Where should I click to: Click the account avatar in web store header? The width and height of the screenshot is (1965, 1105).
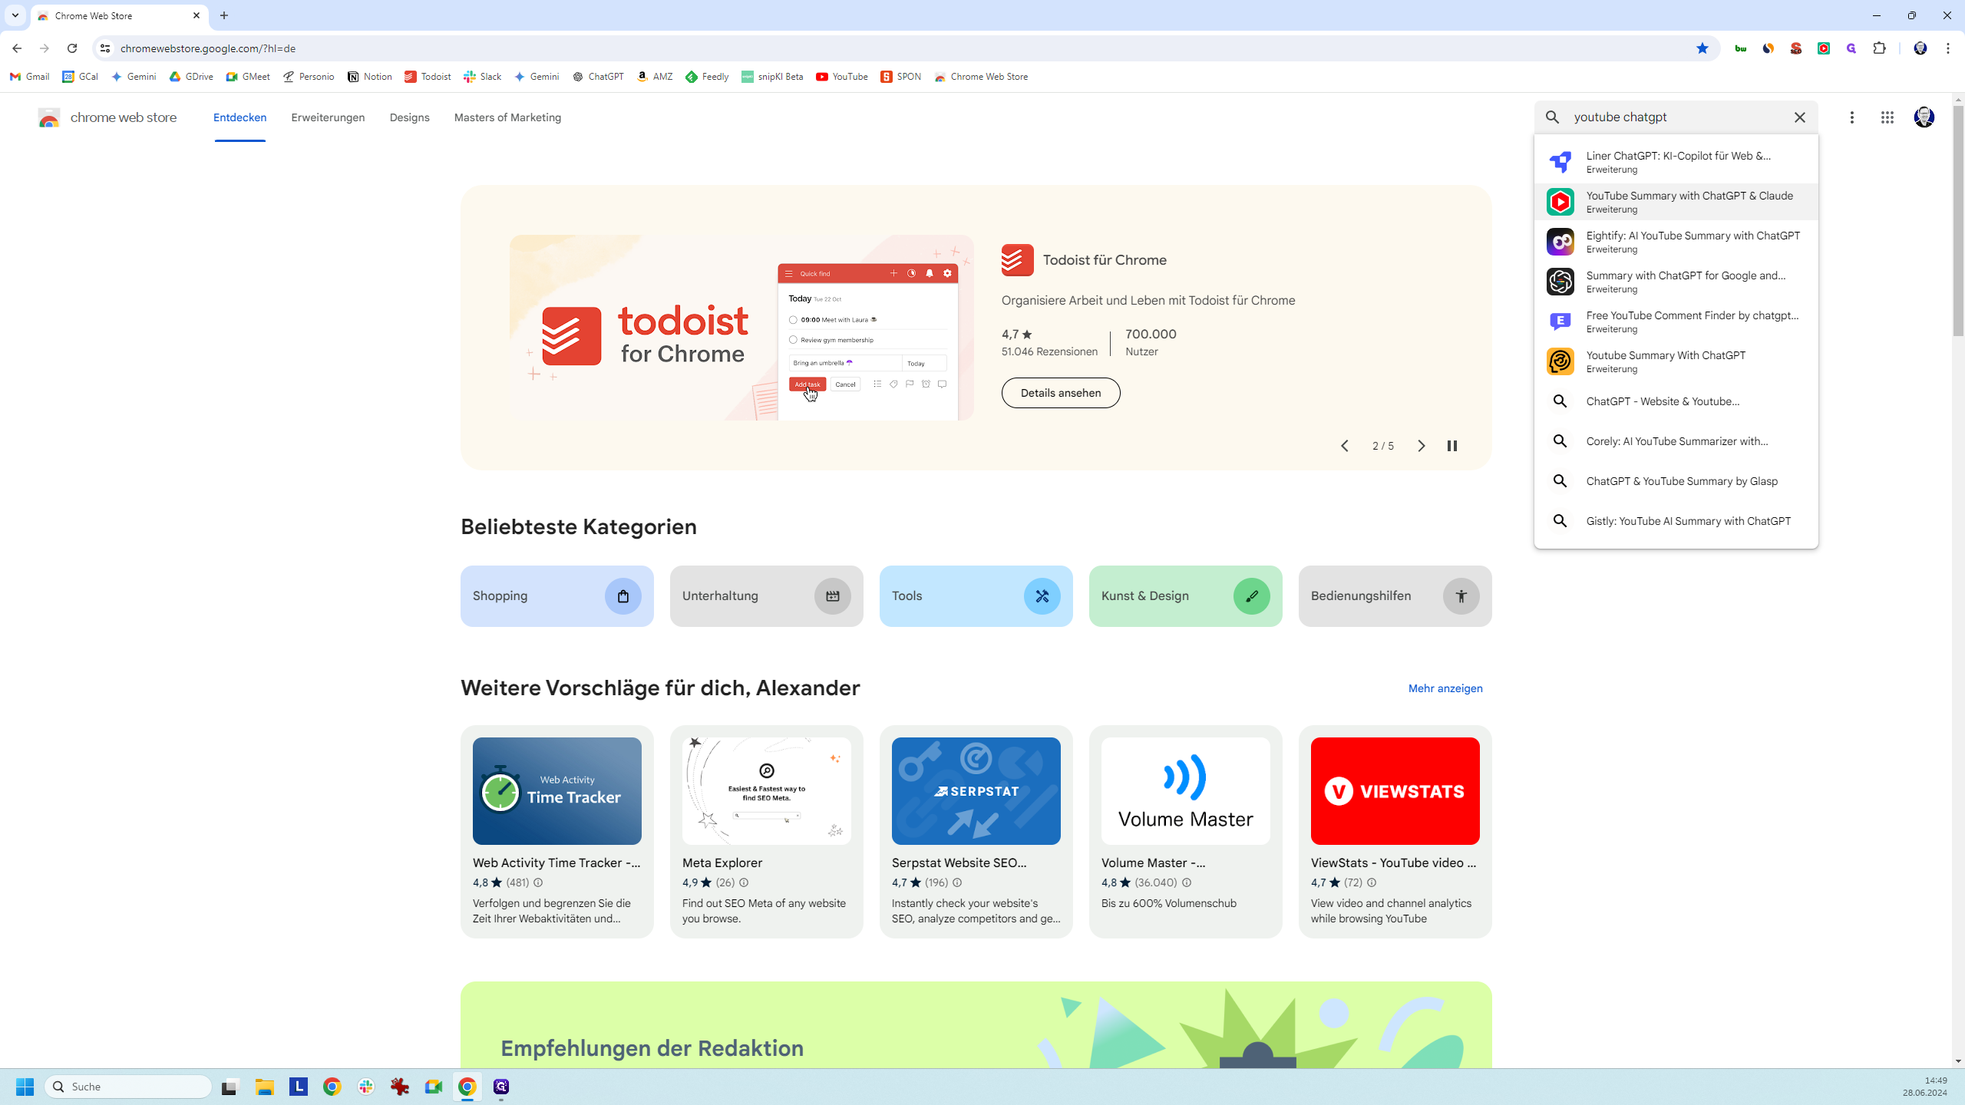pos(1924,117)
